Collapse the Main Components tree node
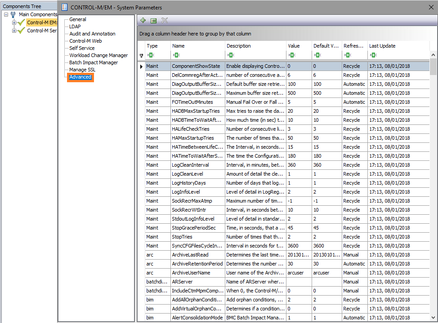This screenshot has width=438, height=323. click(x=6, y=14)
